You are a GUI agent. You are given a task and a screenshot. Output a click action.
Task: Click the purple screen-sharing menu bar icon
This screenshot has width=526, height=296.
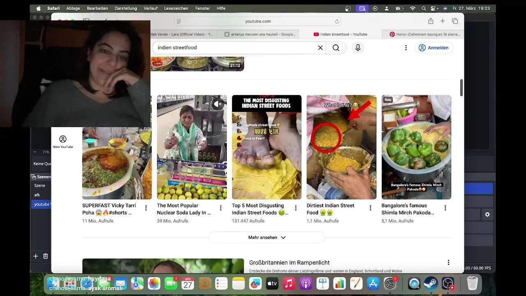click(x=362, y=8)
